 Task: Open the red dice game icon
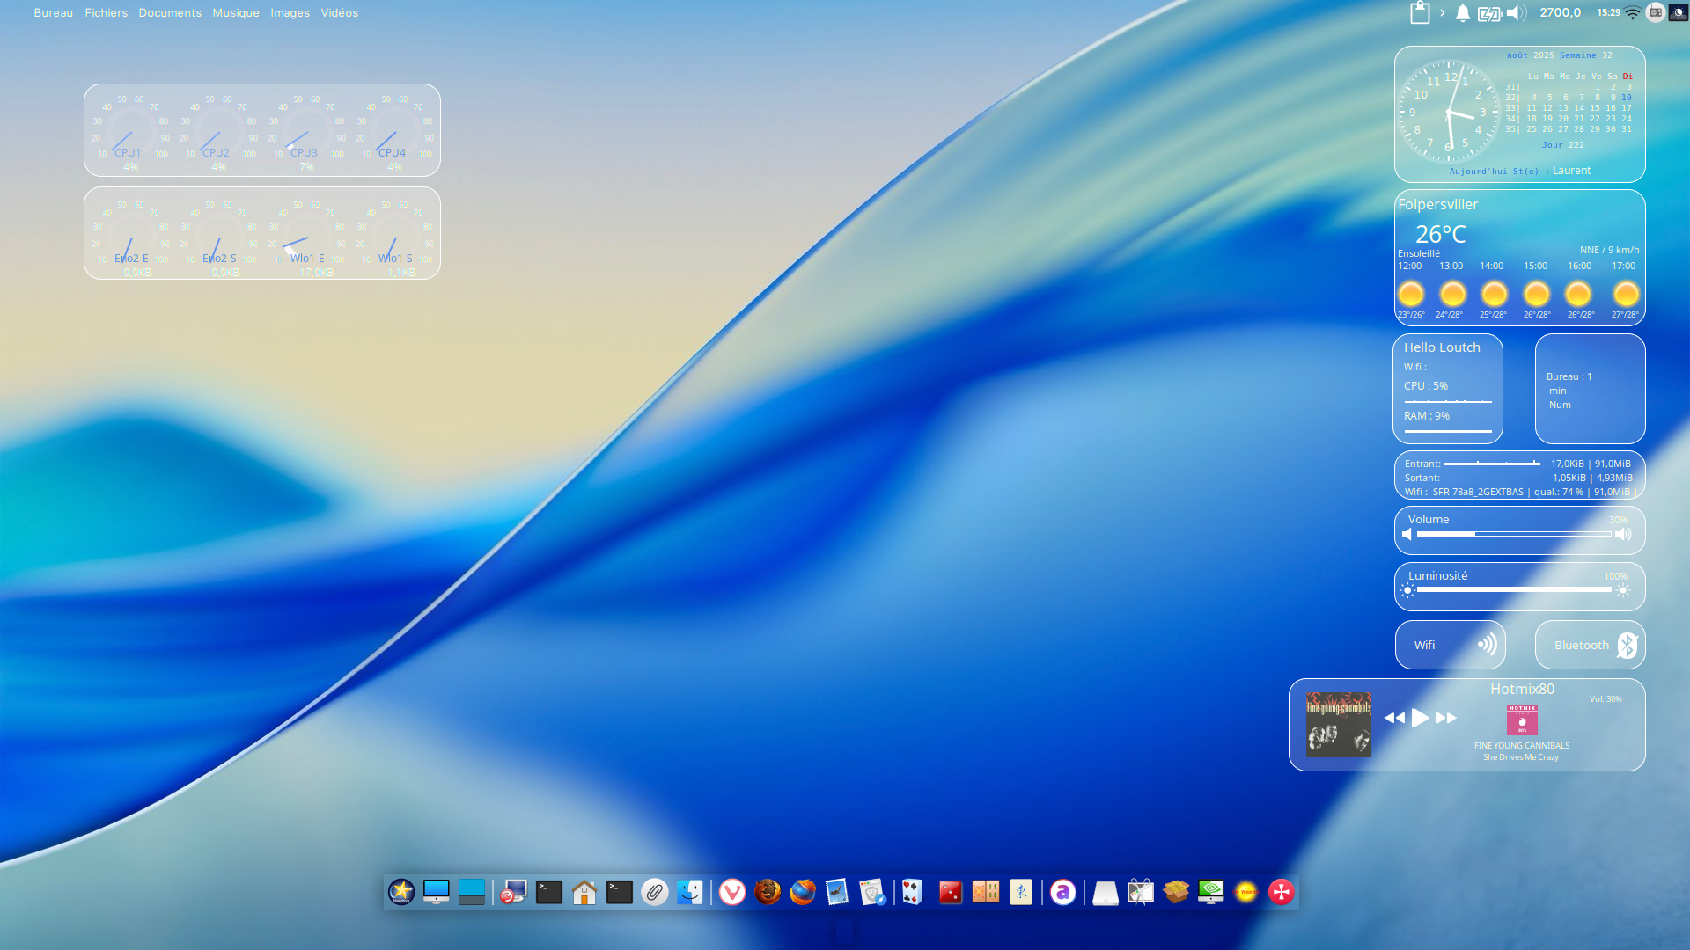[x=951, y=892]
